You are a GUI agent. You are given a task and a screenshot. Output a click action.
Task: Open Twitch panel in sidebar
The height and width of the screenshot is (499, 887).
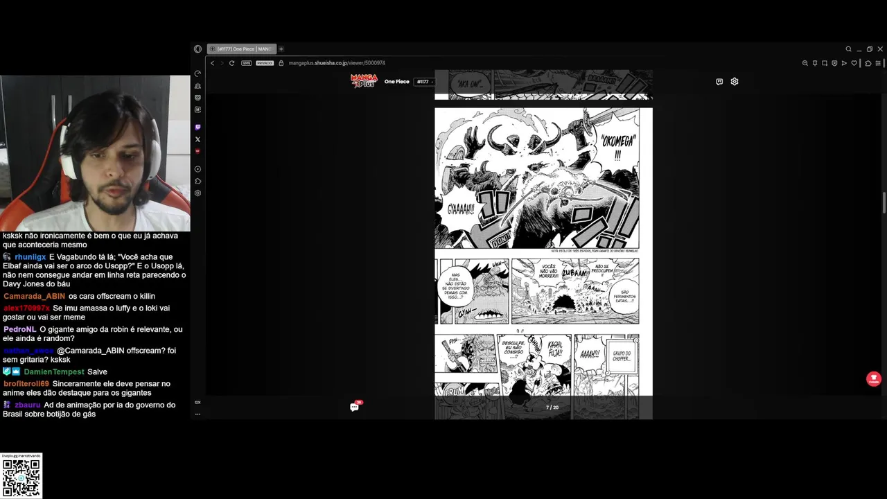coord(197,128)
